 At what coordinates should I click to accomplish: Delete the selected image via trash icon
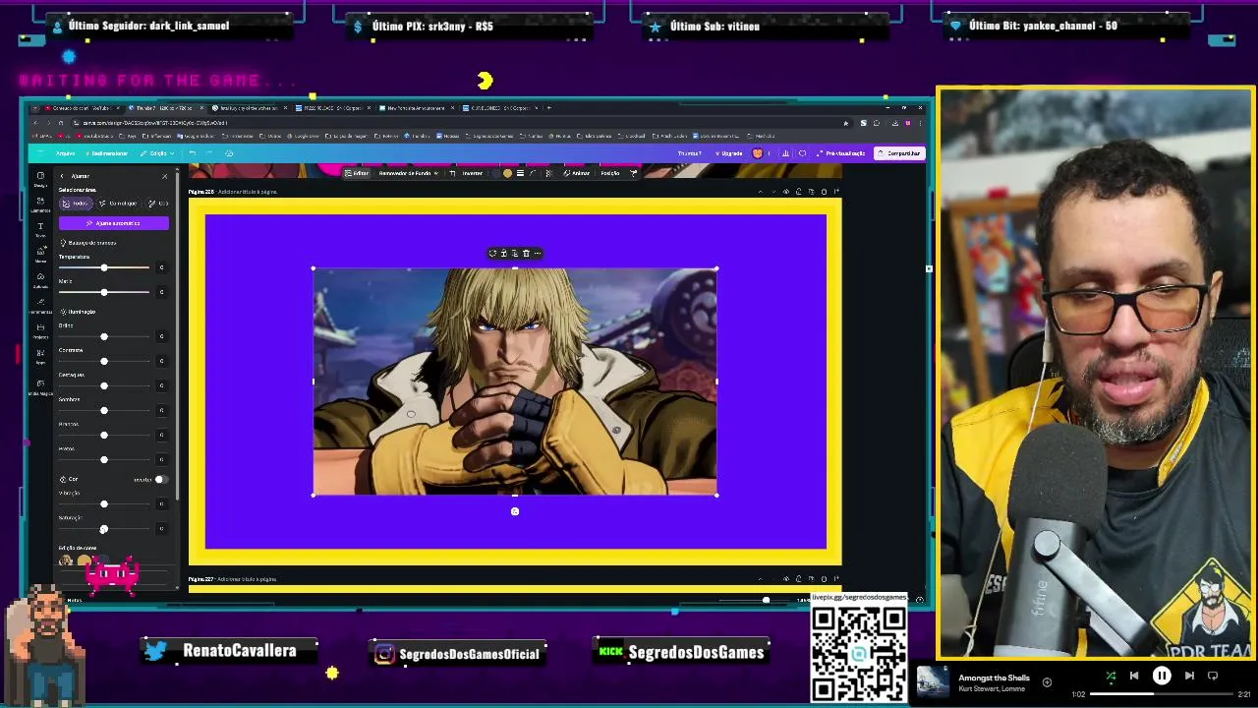[526, 253]
